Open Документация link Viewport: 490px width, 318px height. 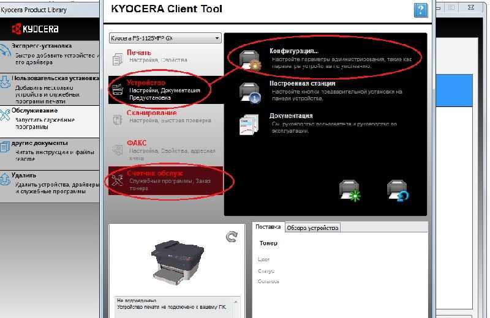[291, 116]
